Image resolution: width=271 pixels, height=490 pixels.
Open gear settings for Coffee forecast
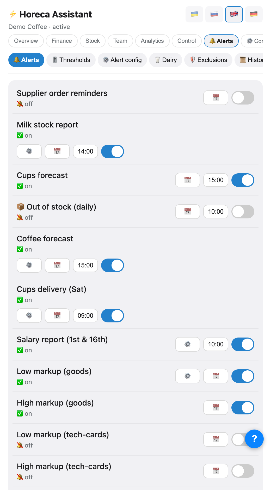click(x=29, y=265)
